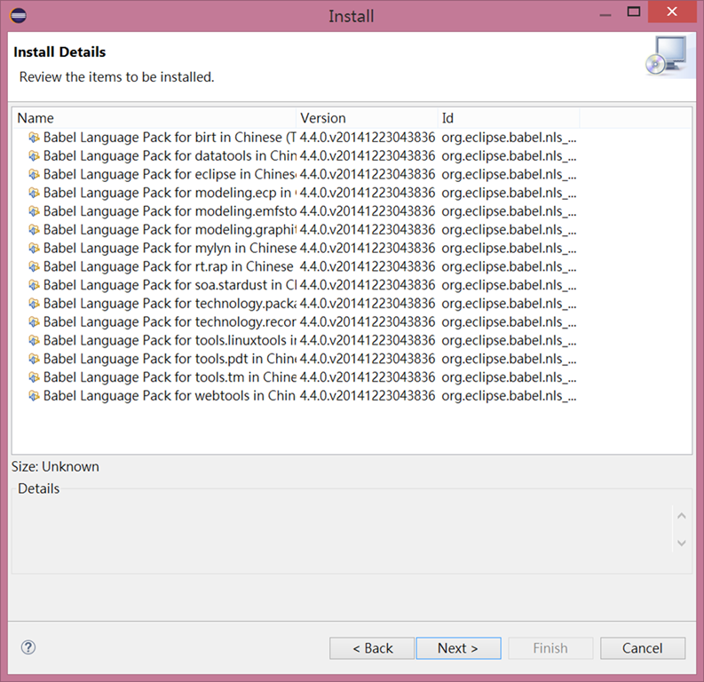Click version 4.4.0.v20141223043836 in the birt row
Viewport: 704px width, 682px height.
368,138
